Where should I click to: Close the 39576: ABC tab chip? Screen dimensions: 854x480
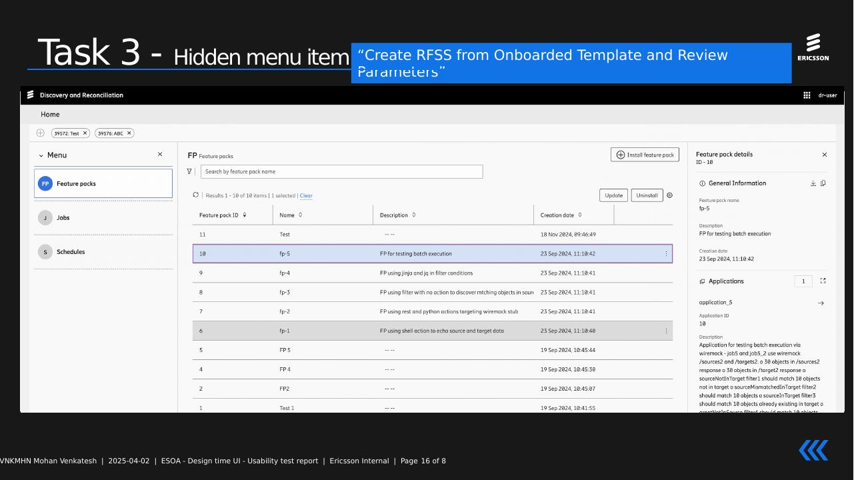pyautogui.click(x=129, y=133)
